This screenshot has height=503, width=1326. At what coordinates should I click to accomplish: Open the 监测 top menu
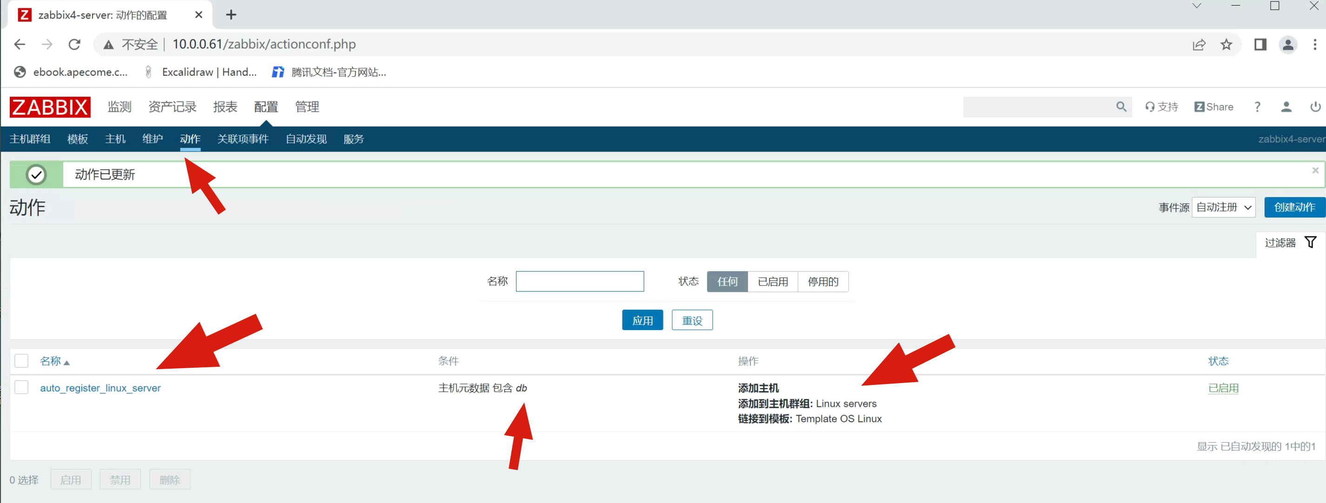click(119, 106)
